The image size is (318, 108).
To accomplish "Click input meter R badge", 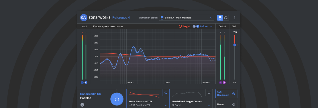I will point(86,82).
